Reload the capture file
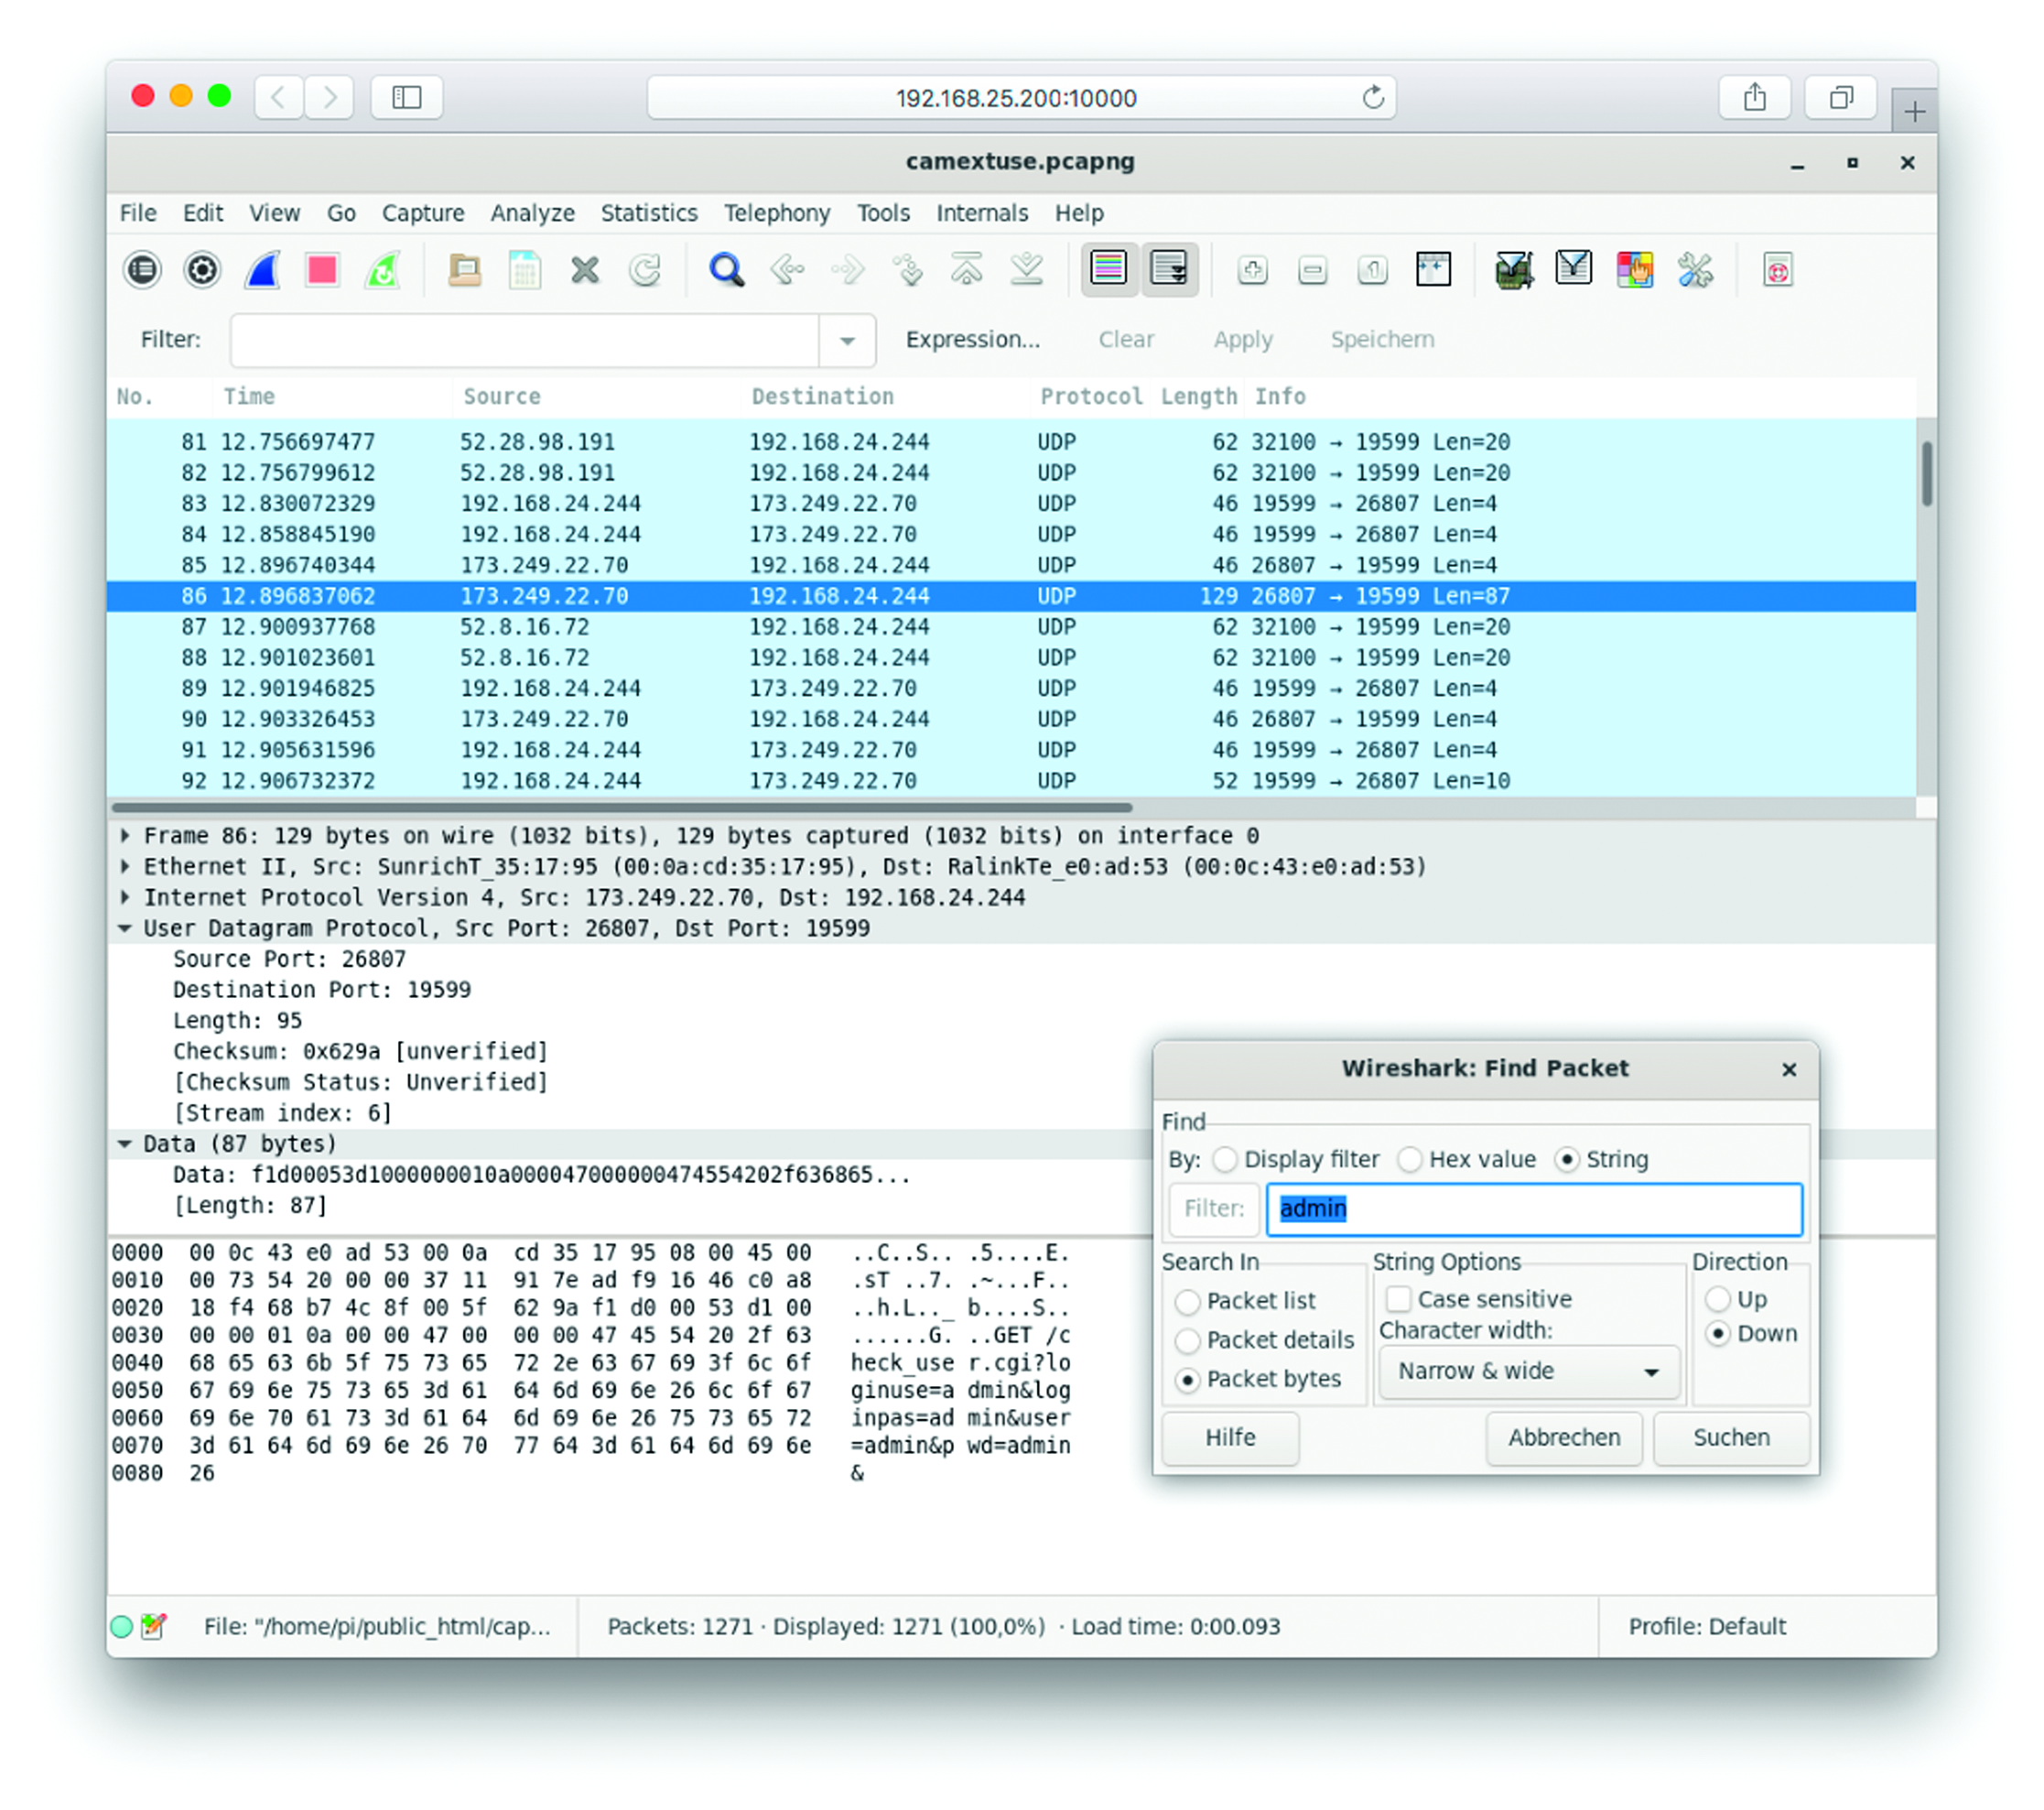2044x1810 pixels. (646, 270)
